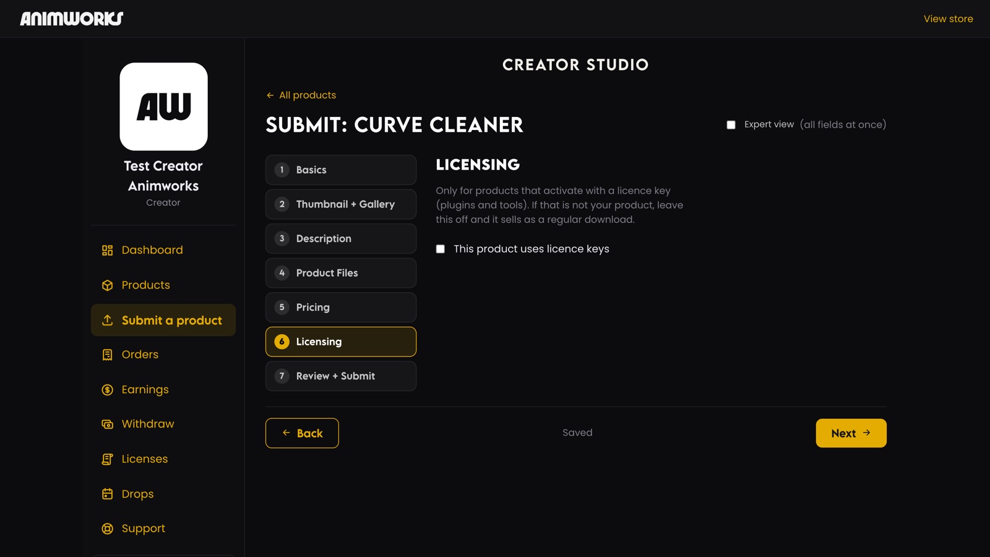Click the arrow icon in Next button
Viewport: 990px width, 557px height.
point(867,433)
